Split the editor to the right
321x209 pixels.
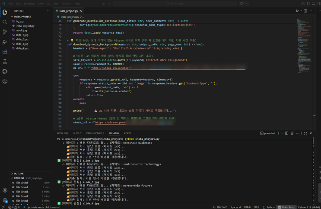pos(305,11)
